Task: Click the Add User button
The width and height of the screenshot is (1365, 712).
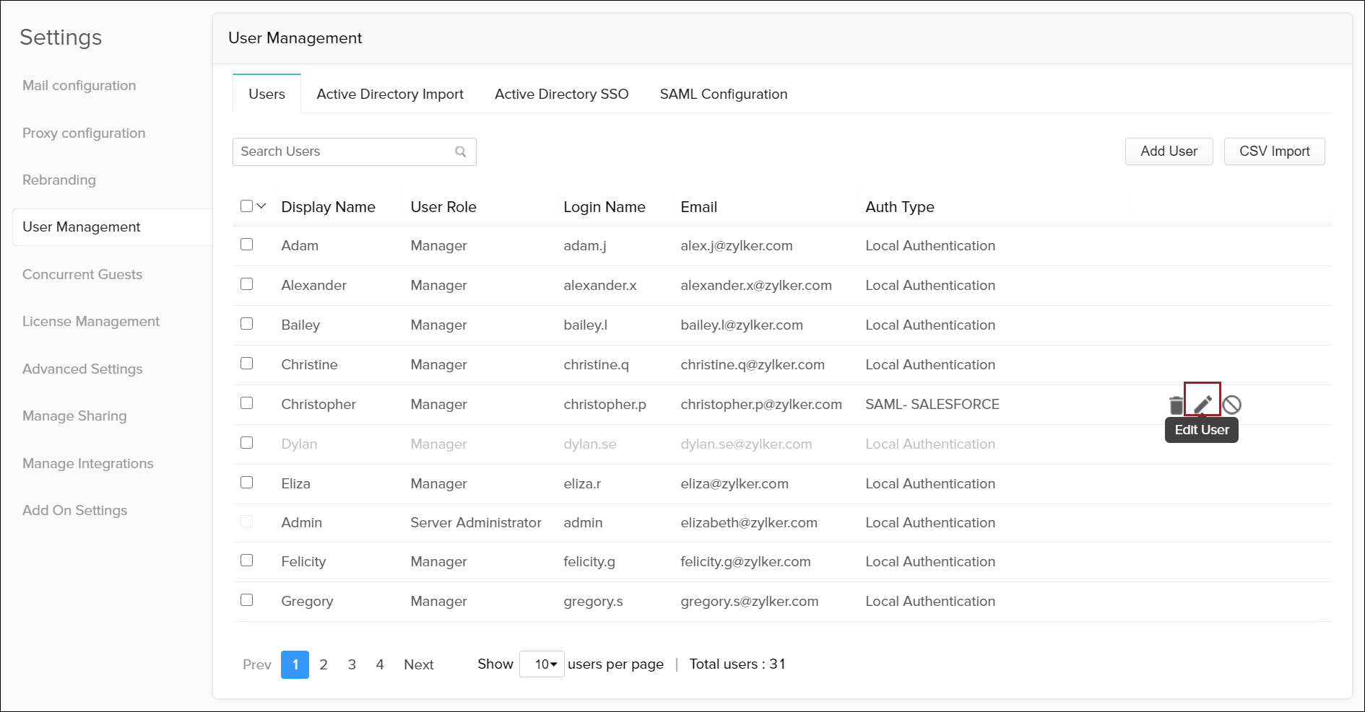Action: pyautogui.click(x=1169, y=151)
